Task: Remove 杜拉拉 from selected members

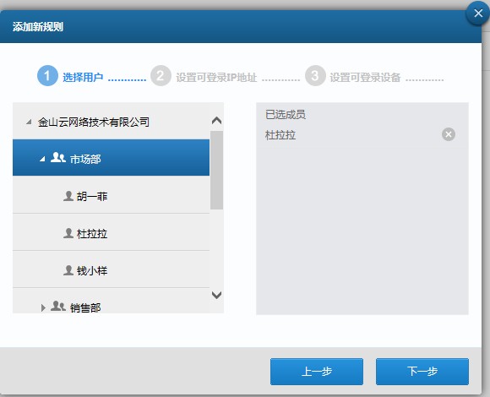Action: tap(449, 134)
